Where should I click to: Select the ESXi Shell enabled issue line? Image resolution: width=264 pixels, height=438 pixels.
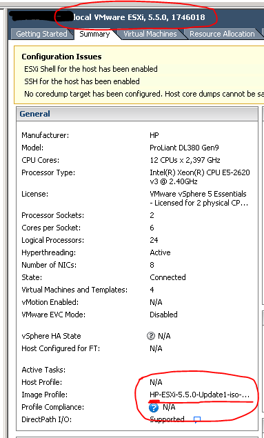point(91,69)
